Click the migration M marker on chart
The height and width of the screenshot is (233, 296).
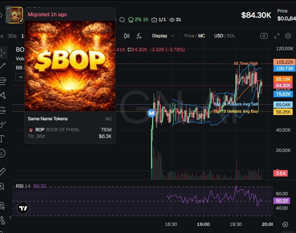click(152, 113)
